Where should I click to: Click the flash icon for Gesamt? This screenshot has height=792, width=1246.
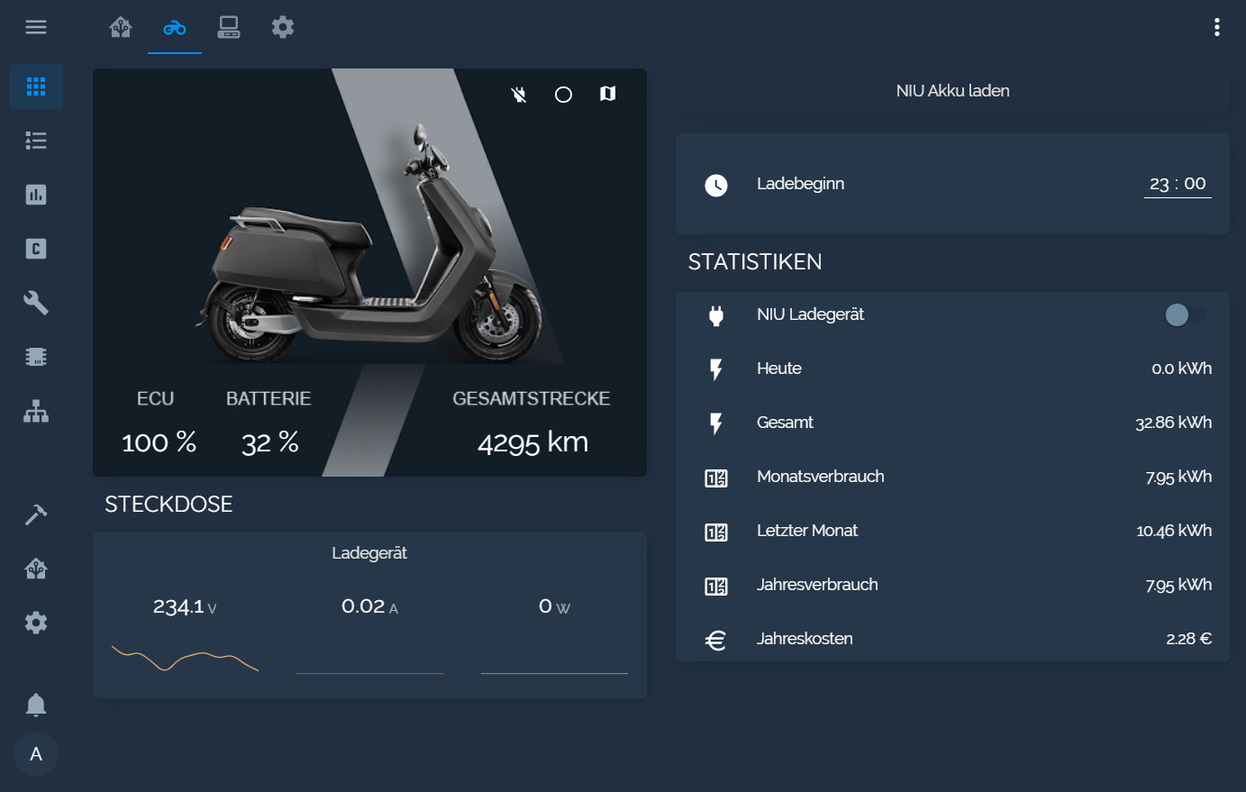(716, 423)
